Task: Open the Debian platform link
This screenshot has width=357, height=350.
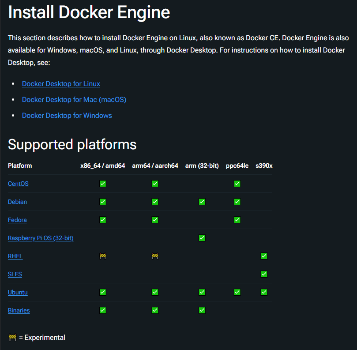Action: tap(17, 202)
